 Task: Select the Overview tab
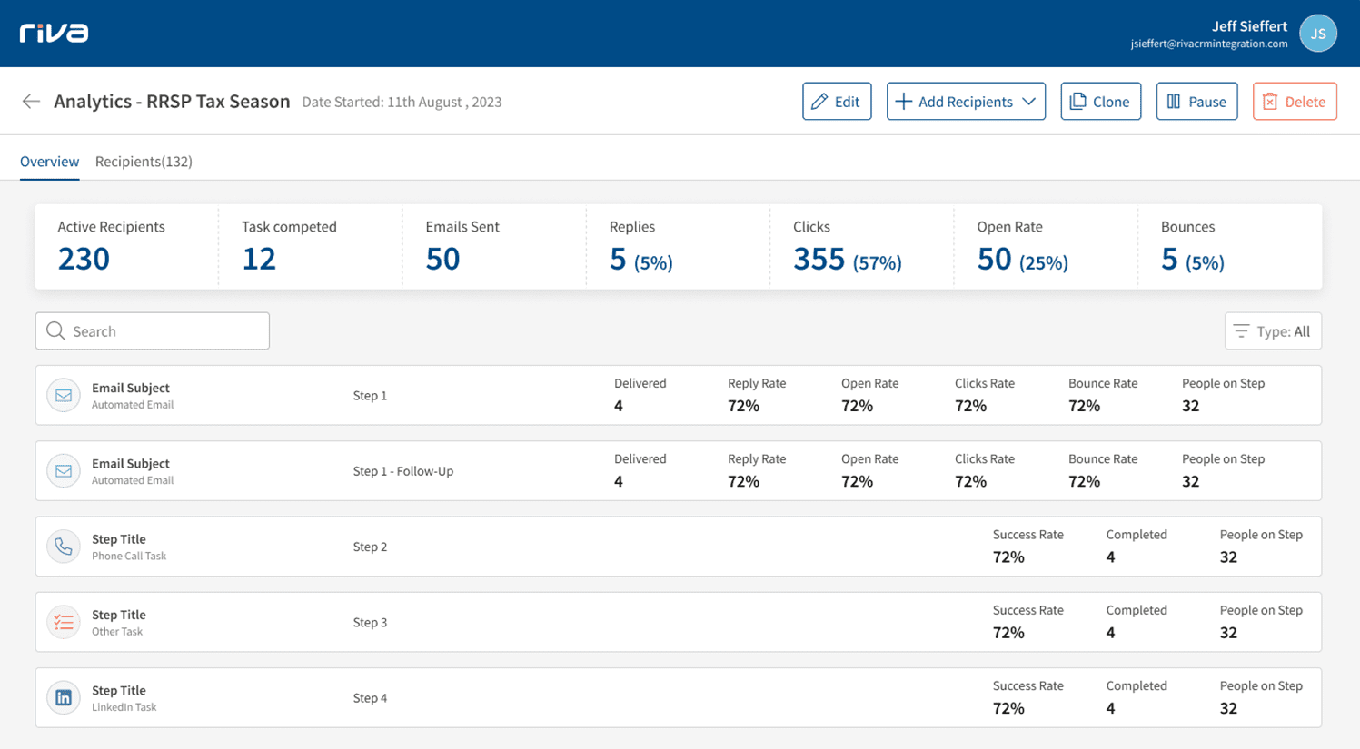point(49,161)
